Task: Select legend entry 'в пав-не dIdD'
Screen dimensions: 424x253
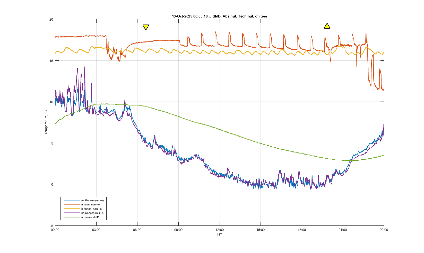Action: pos(90,217)
